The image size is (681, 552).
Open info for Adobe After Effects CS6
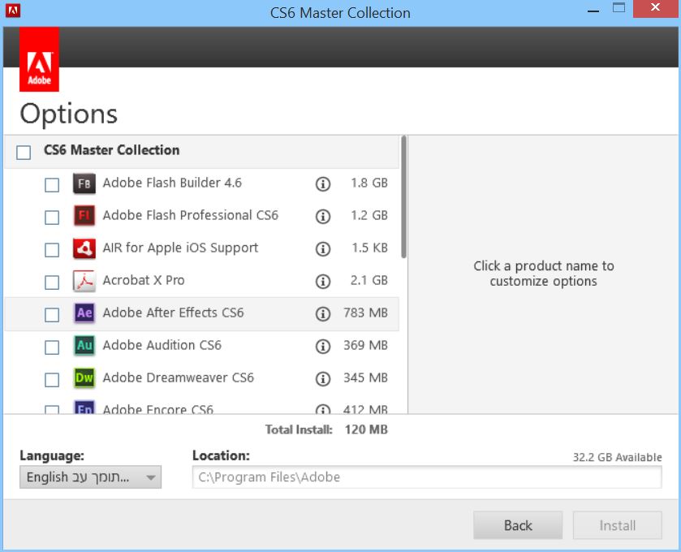[x=323, y=313]
